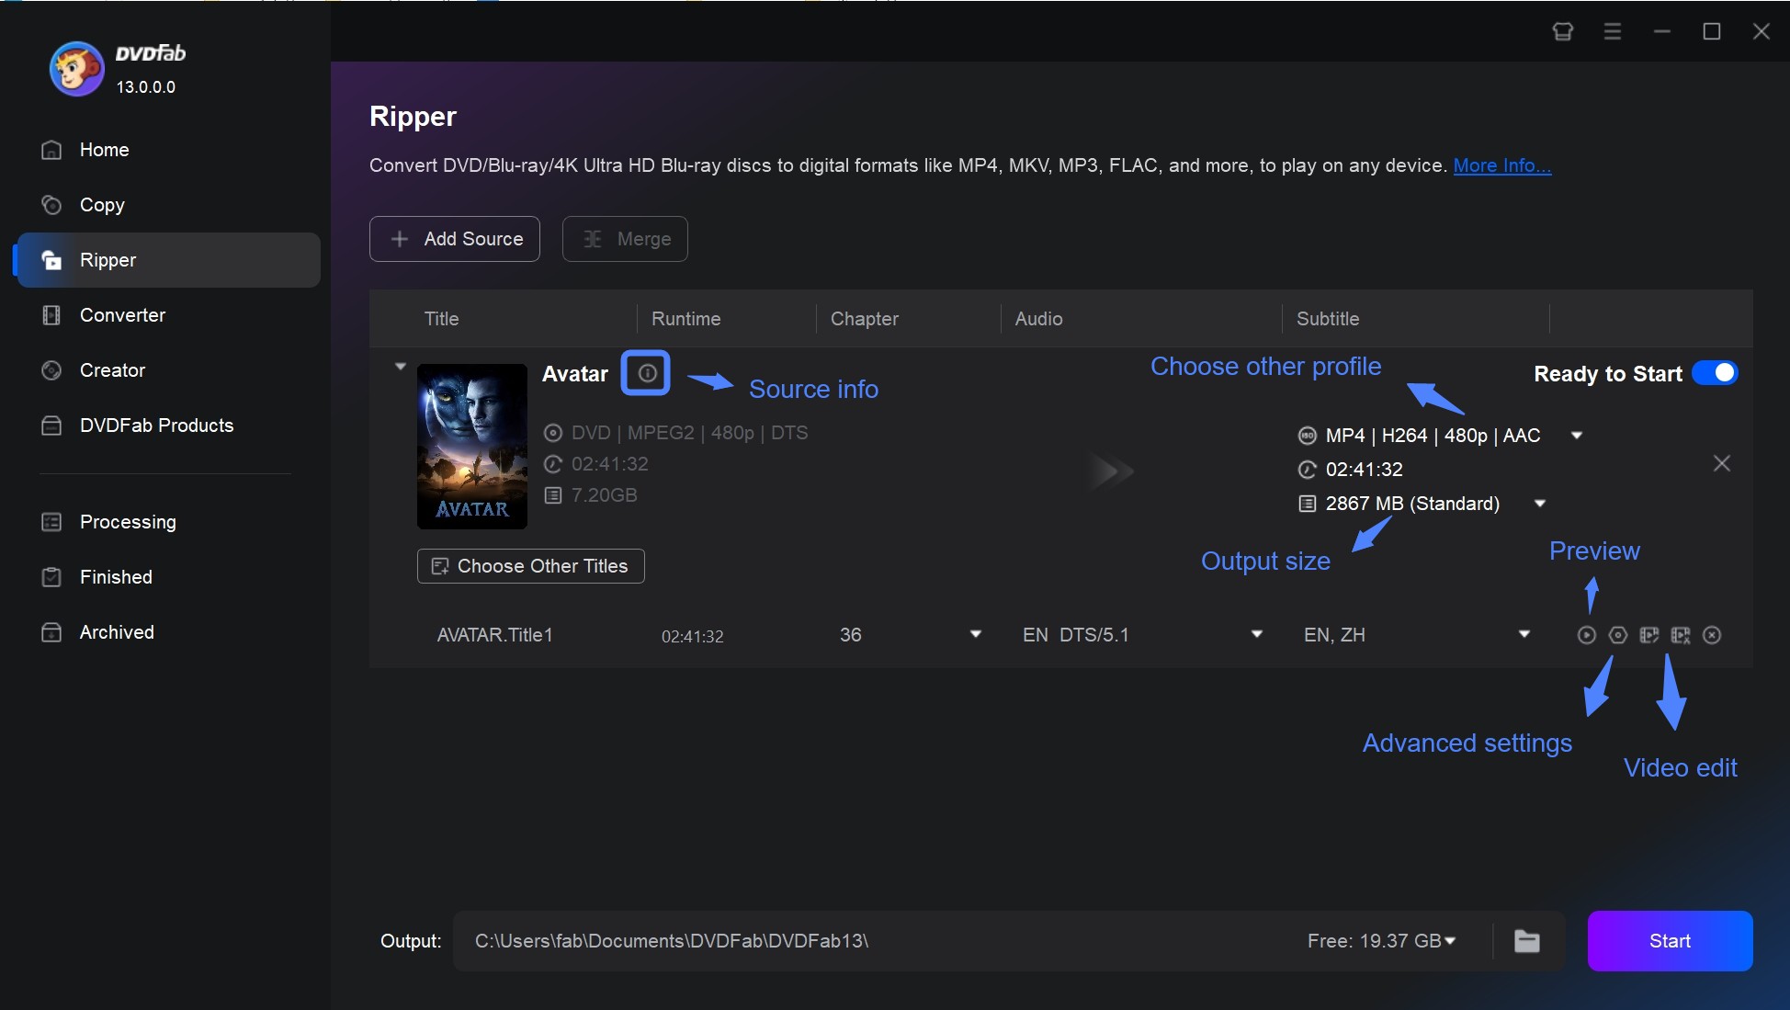Click the Add Source plus icon
The height and width of the screenshot is (1010, 1790).
click(x=398, y=237)
